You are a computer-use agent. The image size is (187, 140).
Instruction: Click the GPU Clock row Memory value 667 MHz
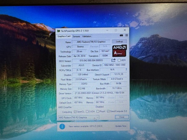tap(100, 97)
